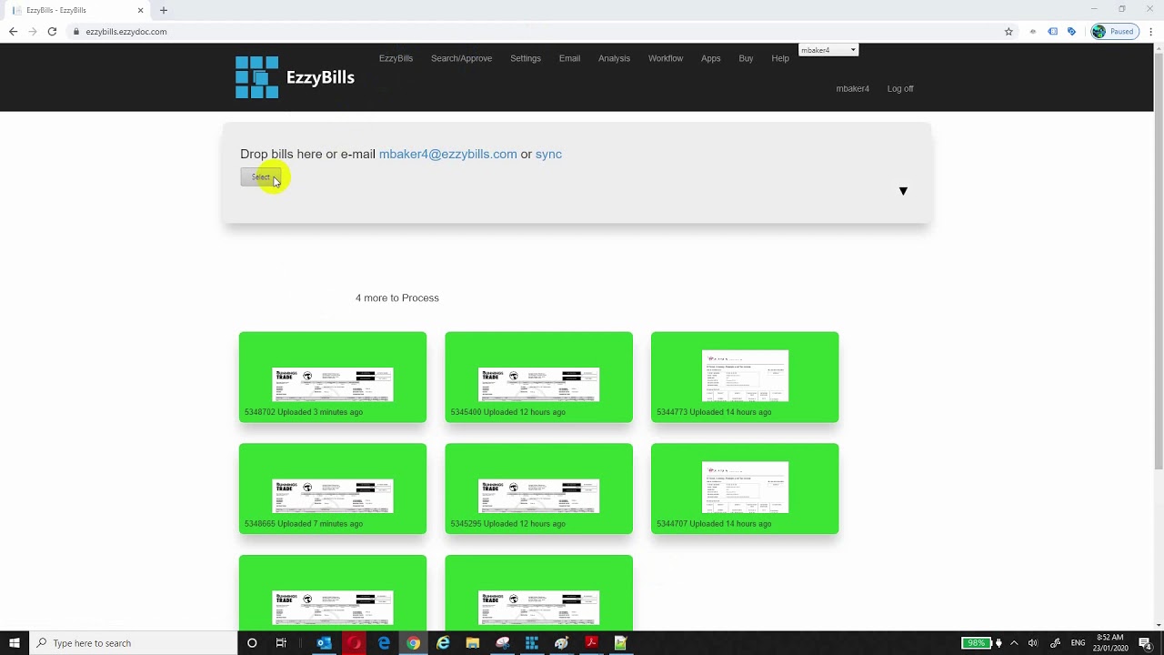The image size is (1164, 655).
Task: Open the Edge browser from taskbar
Action: point(384,643)
